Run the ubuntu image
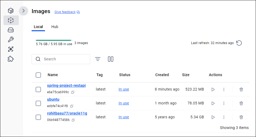Screen dimensions: 256x137 pos(213,103)
